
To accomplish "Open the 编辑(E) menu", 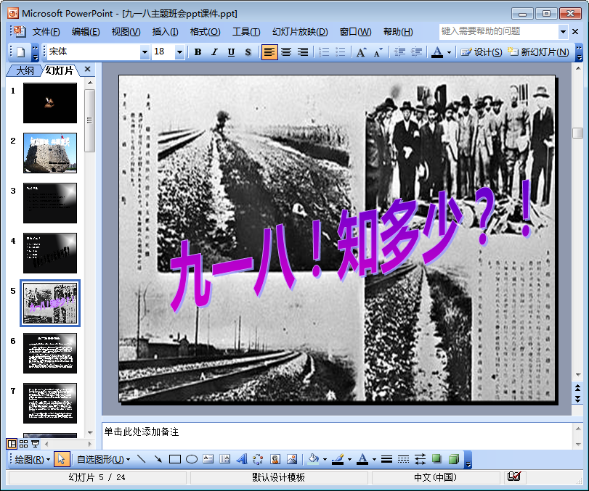I will 86,32.
